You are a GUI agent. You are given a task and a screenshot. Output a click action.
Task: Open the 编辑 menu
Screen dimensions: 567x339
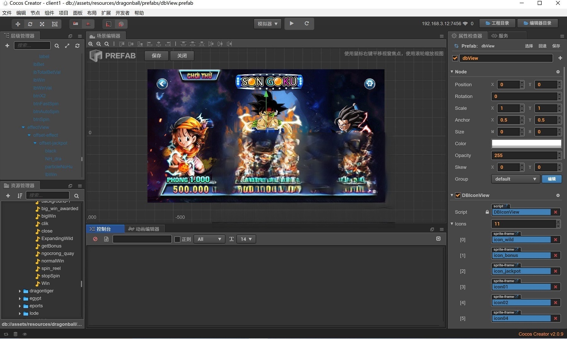[x=21, y=13]
